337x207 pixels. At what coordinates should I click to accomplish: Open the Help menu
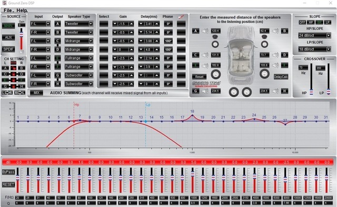(x=22, y=11)
